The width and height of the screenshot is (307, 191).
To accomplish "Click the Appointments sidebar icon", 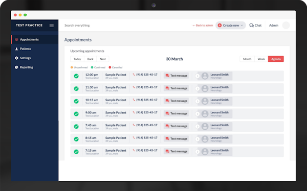I will (x=17, y=39).
